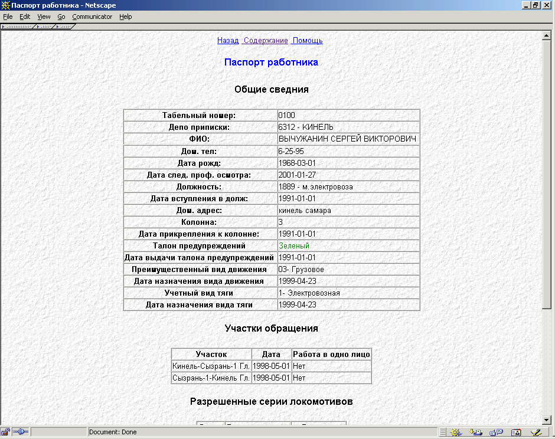This screenshot has width=555, height=439.
Task: Expand the third collapsed toolbar handle
Action: tap(64, 27)
